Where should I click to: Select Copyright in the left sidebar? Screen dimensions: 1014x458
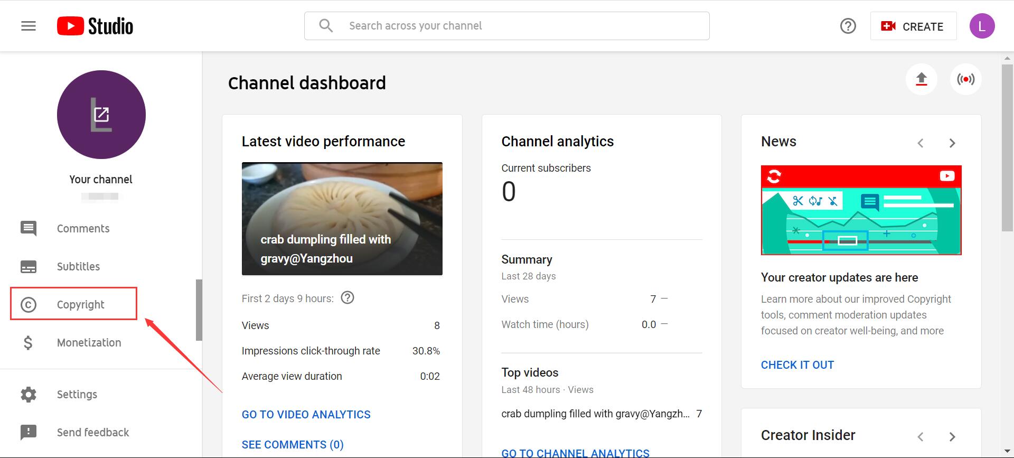point(80,305)
